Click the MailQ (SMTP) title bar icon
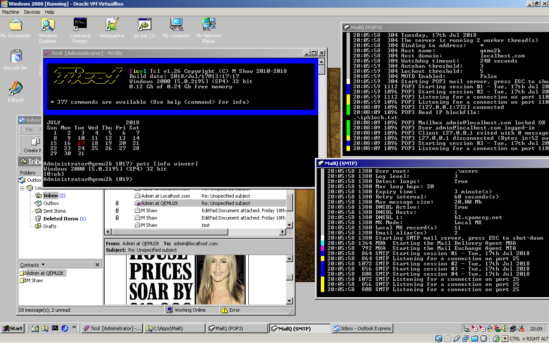 pos(320,163)
